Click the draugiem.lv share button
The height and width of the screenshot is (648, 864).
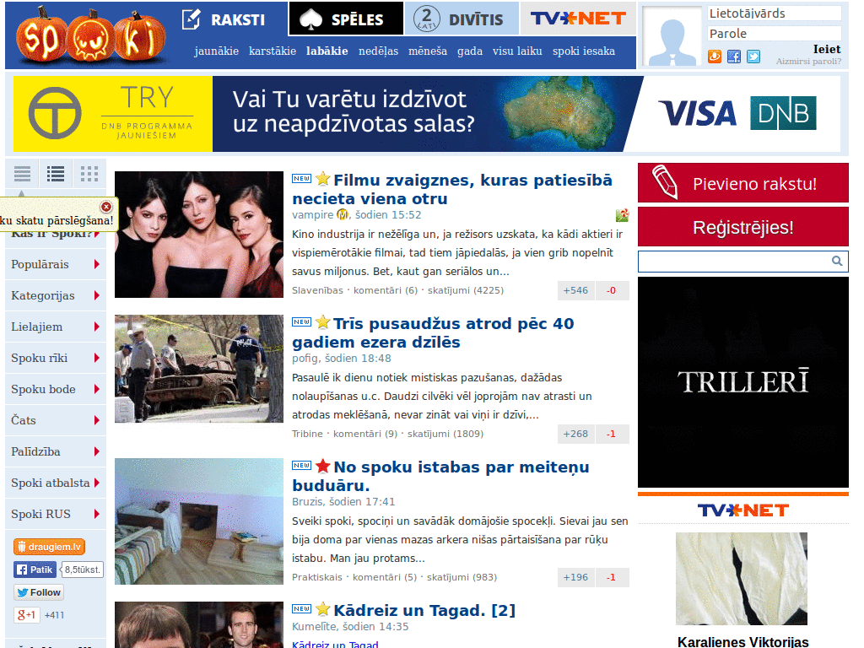click(x=49, y=547)
